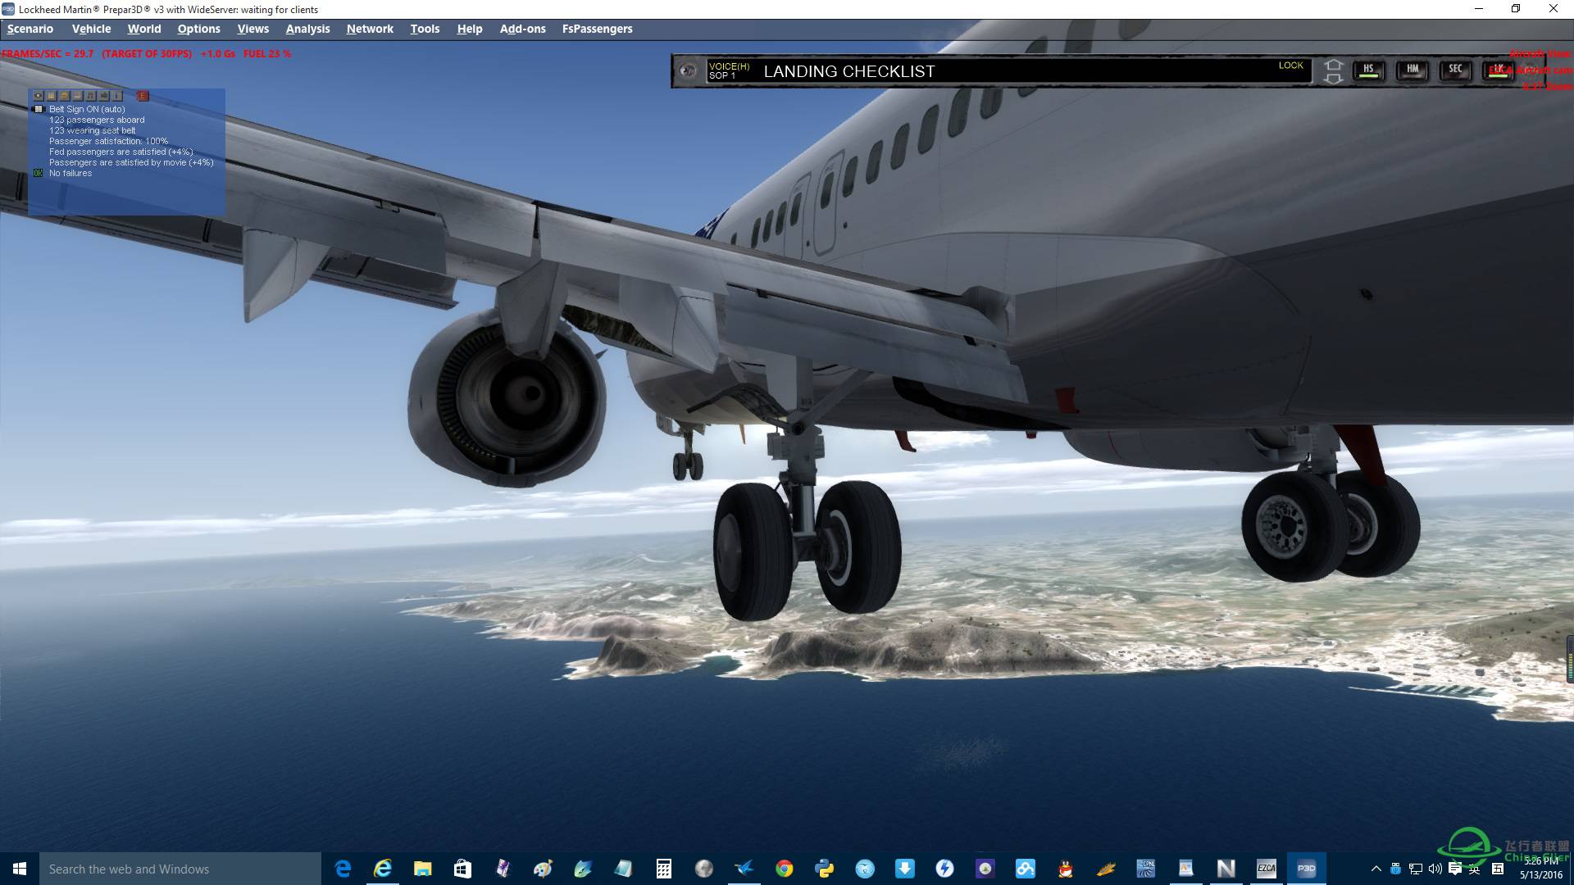Open Google Chrome from taskbar
The height and width of the screenshot is (885, 1574).
[x=785, y=869]
